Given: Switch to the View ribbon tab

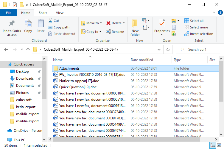Looking at the screenshot, I should pyautogui.click(x=60, y=13).
